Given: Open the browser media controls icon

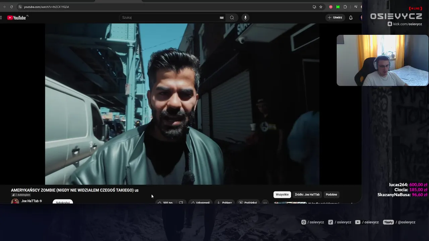Looking at the screenshot, I should pyautogui.click(x=356, y=7).
